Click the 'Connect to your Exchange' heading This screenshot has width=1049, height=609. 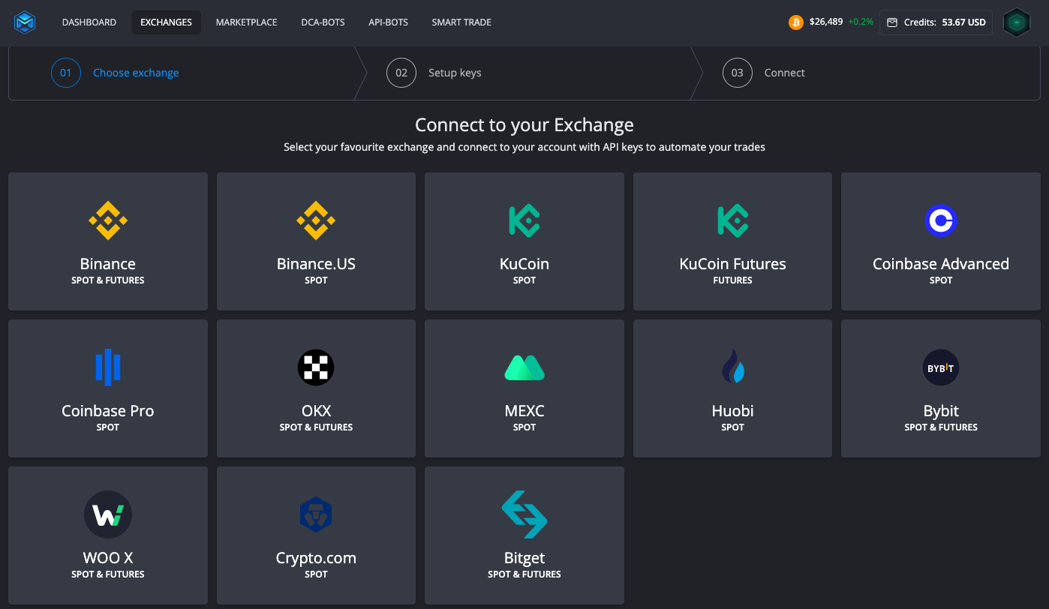pyautogui.click(x=524, y=124)
